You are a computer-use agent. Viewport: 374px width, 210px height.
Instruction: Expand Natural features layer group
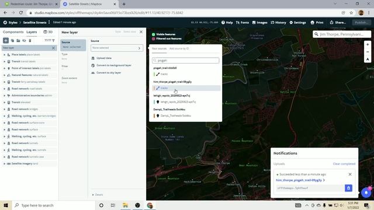pyautogui.click(x=4, y=75)
